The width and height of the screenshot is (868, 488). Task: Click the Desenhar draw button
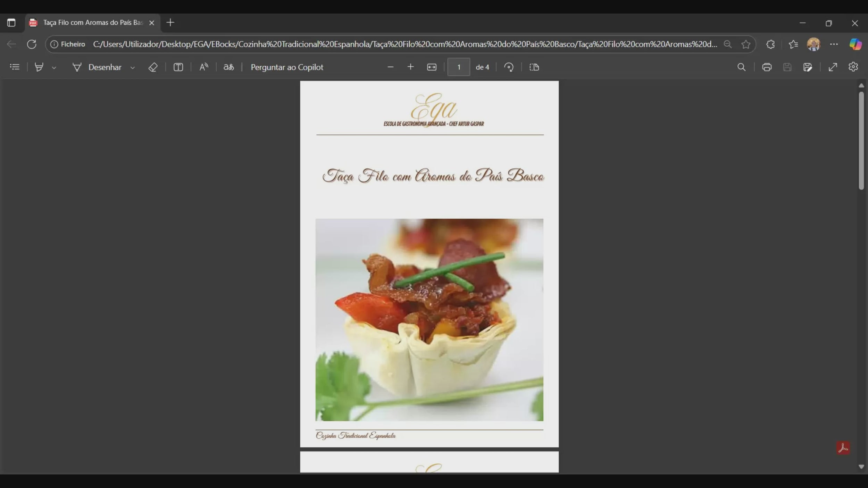[x=97, y=67]
